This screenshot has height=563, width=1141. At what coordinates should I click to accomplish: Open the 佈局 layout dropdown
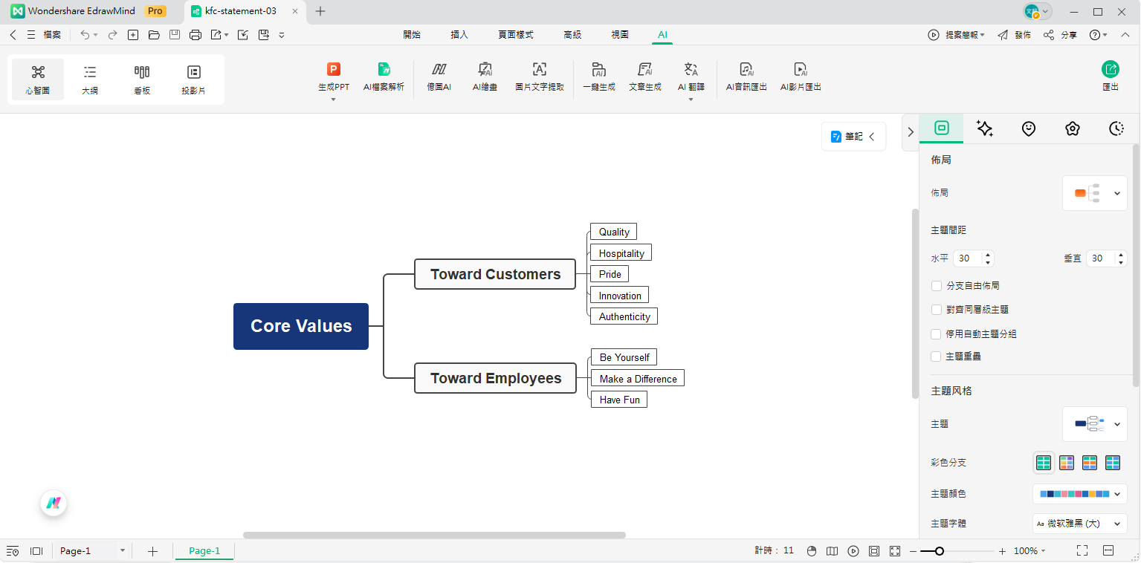click(x=1095, y=193)
